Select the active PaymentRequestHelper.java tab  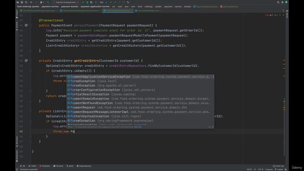tap(118, 10)
